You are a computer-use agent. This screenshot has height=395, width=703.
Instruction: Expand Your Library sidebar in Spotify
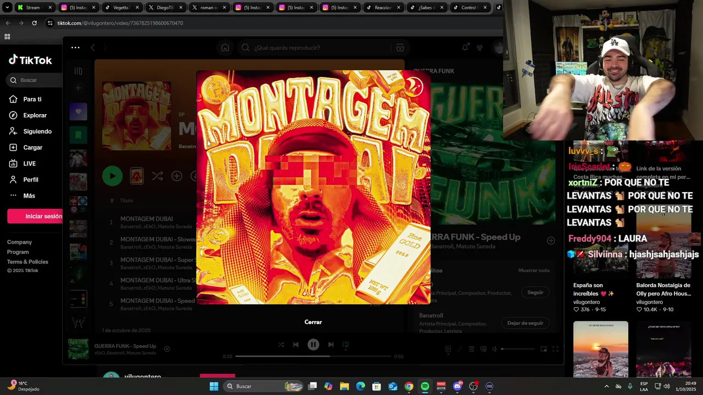click(x=79, y=71)
